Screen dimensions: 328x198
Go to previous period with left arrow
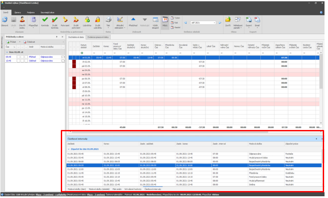coord(186,23)
